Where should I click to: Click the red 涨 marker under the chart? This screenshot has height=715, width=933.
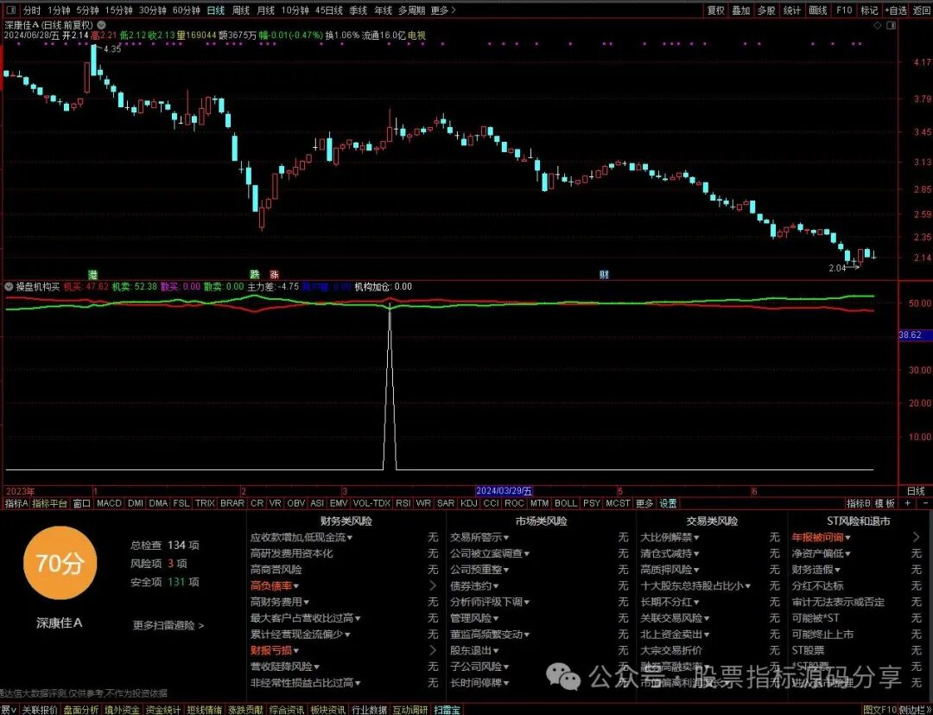click(x=275, y=274)
